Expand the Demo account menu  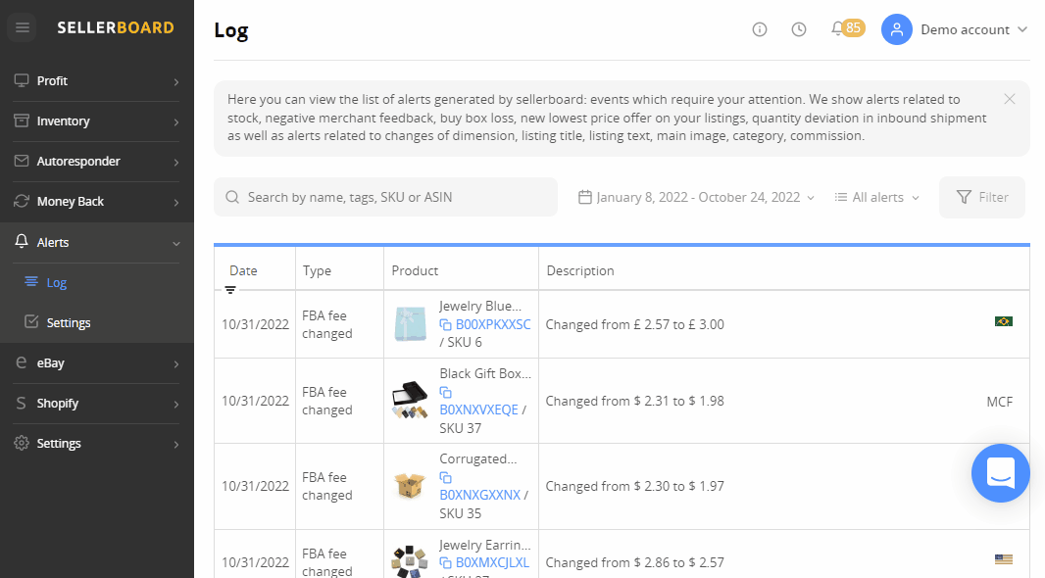point(955,29)
